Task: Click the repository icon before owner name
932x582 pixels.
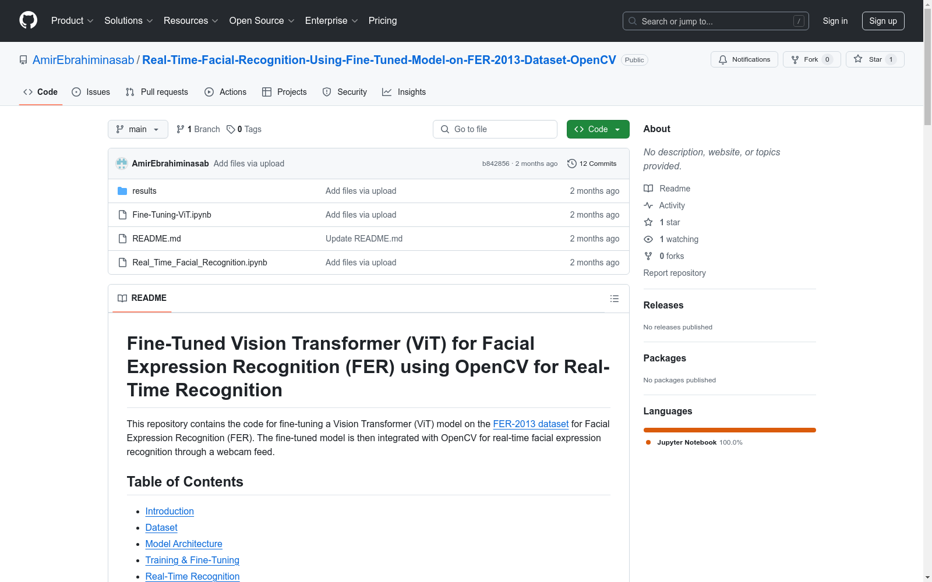Action: click(23, 60)
